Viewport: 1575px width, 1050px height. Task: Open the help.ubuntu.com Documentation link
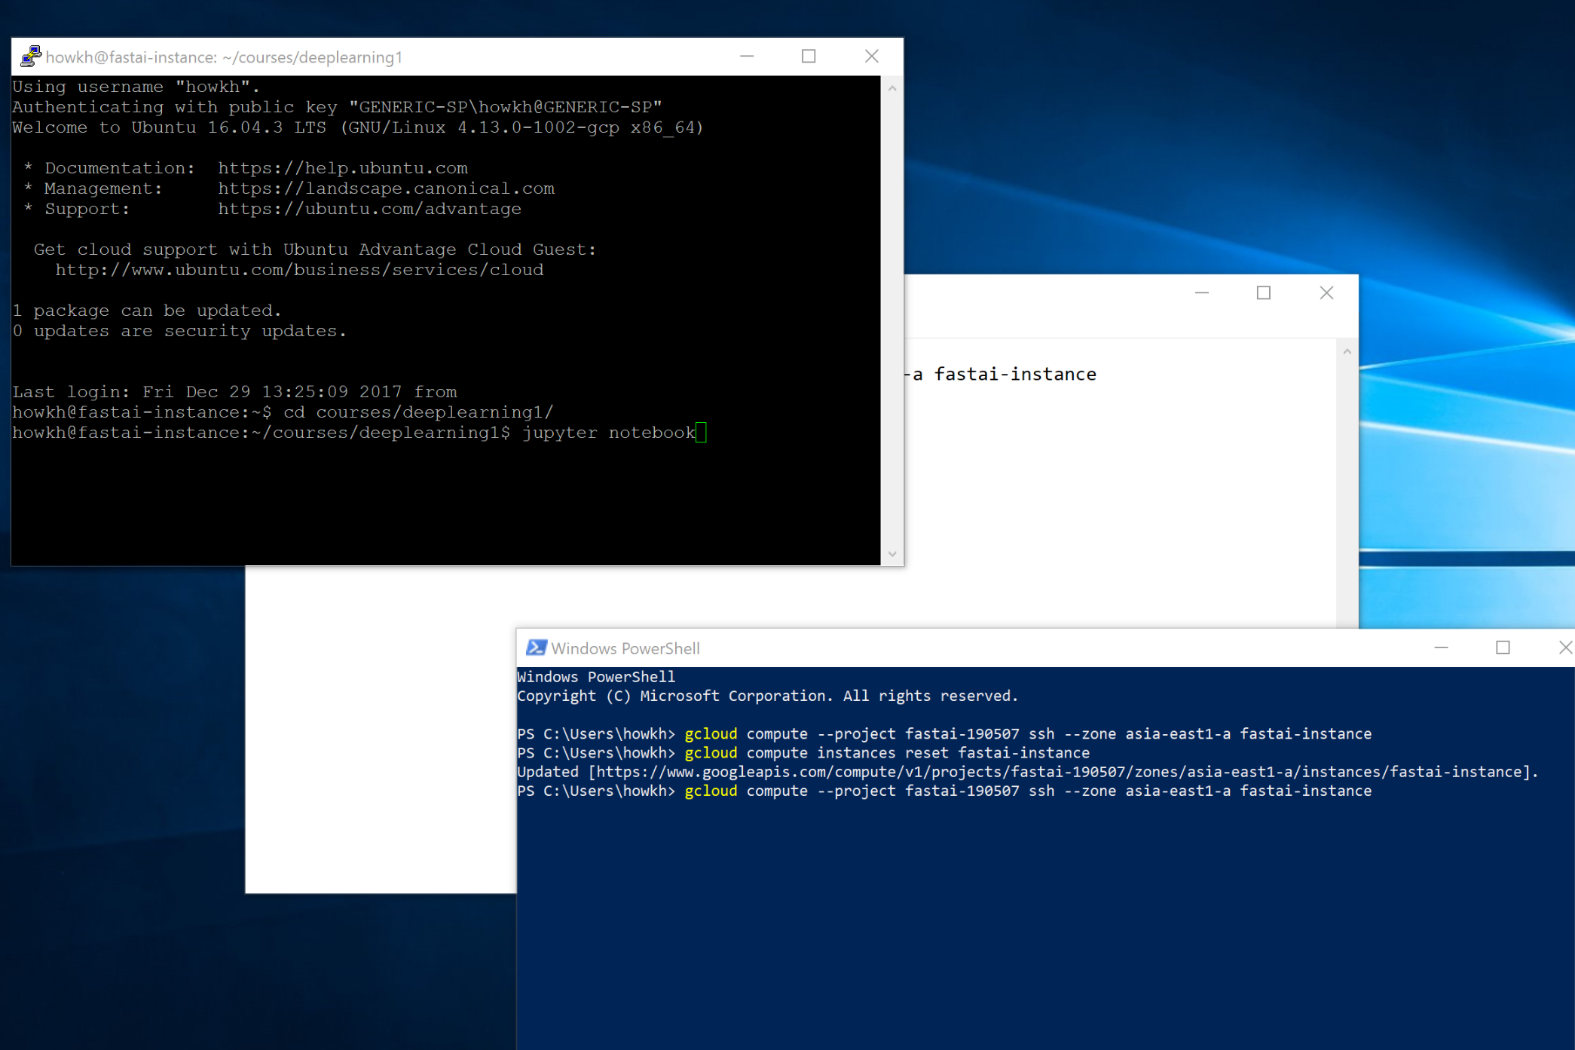[343, 167]
